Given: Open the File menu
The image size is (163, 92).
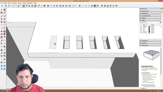Looking at the screenshot, I should pos(2,3).
